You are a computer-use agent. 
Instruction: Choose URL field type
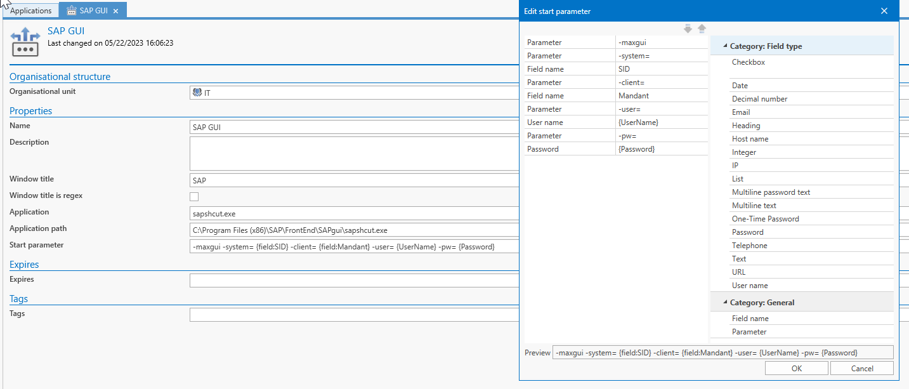[x=811, y=272]
